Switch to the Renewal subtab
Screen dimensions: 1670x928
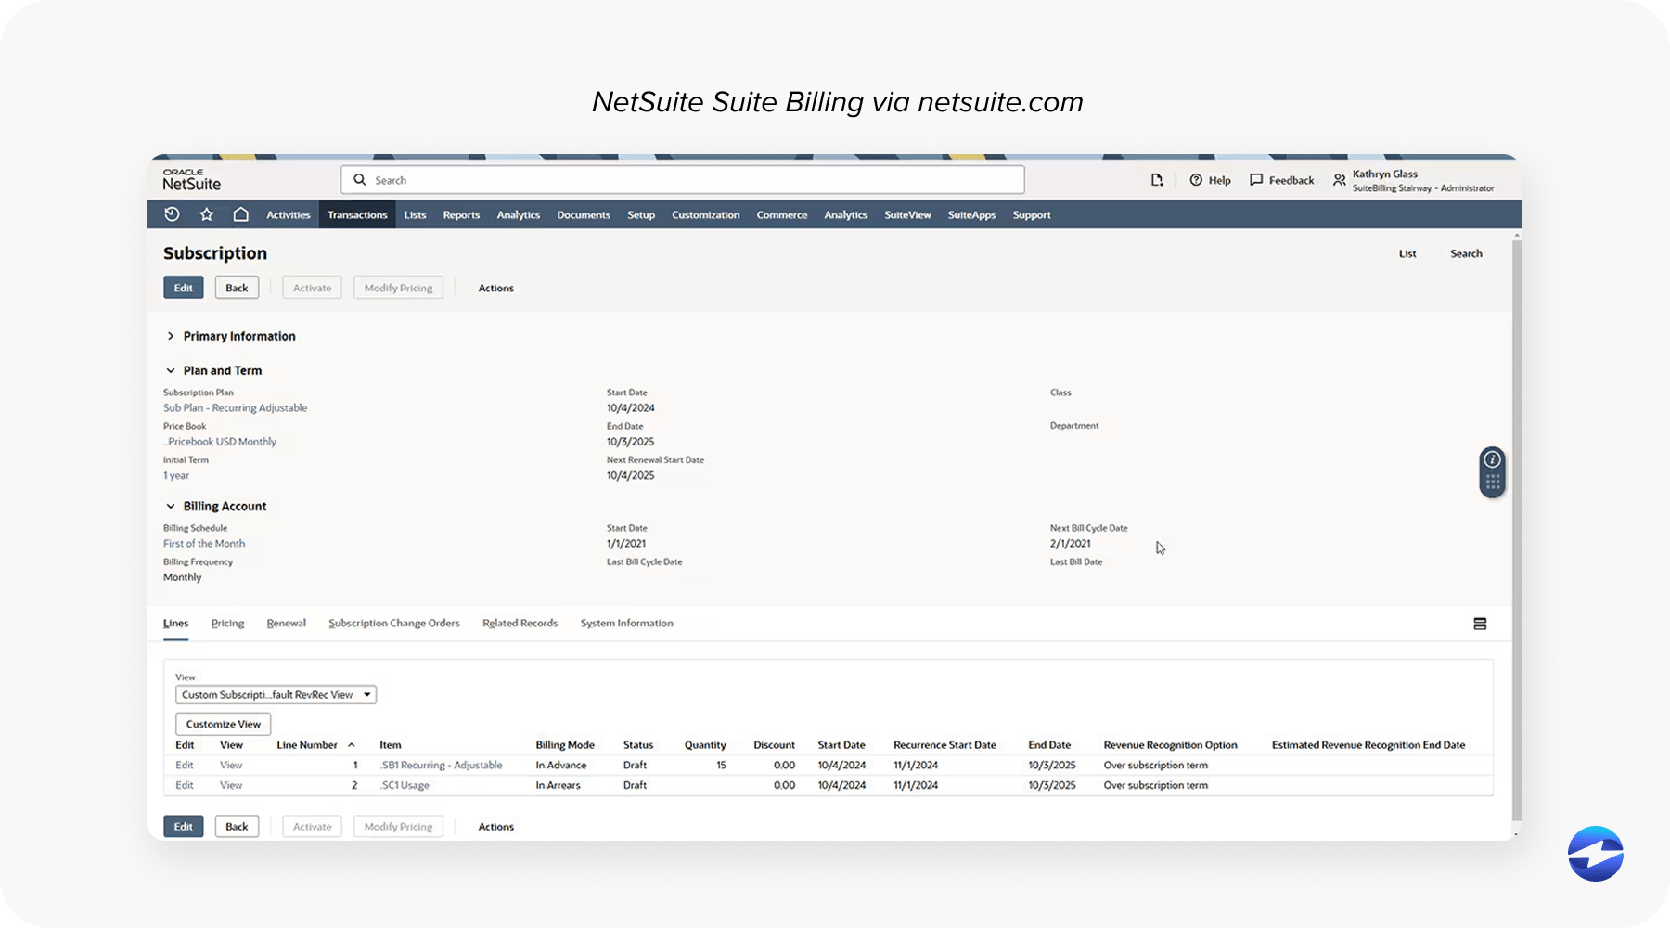[x=286, y=624]
